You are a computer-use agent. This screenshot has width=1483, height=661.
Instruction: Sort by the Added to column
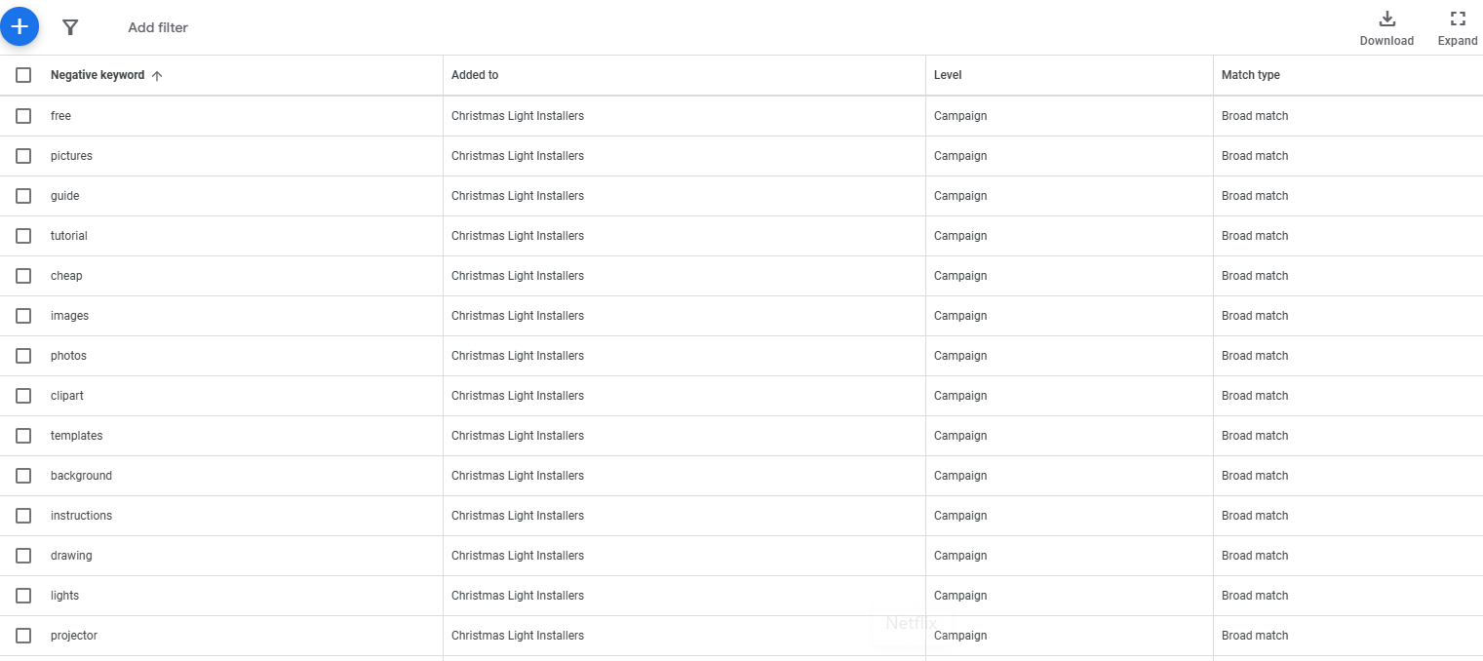point(475,75)
